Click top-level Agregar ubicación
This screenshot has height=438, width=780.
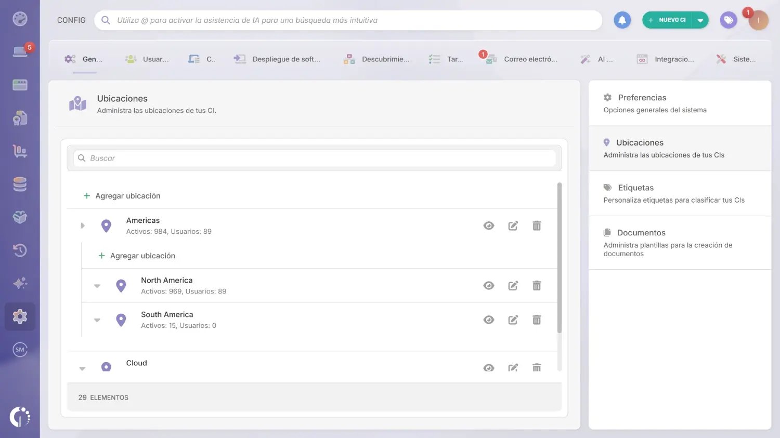122,196
